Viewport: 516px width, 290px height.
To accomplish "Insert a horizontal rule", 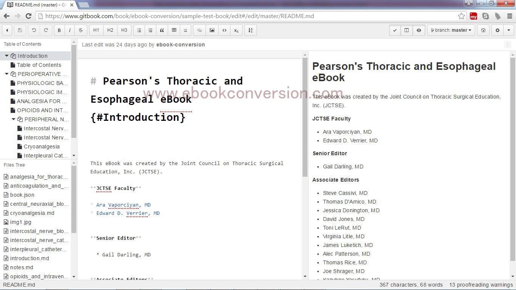I will (x=185, y=30).
